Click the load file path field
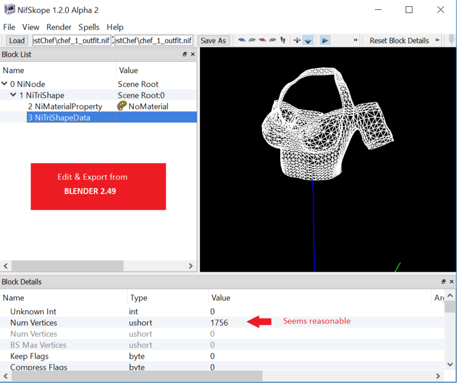Image resolution: width=457 pixels, height=383 pixels. 71,40
